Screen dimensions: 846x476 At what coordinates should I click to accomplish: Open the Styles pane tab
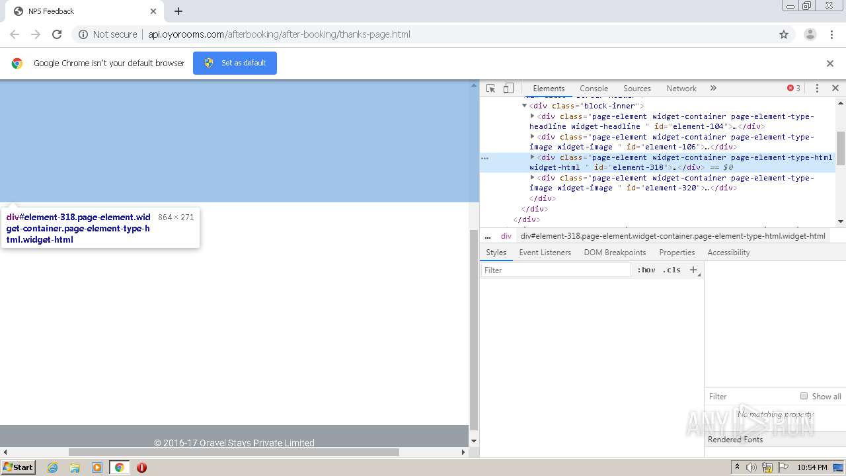(496, 253)
